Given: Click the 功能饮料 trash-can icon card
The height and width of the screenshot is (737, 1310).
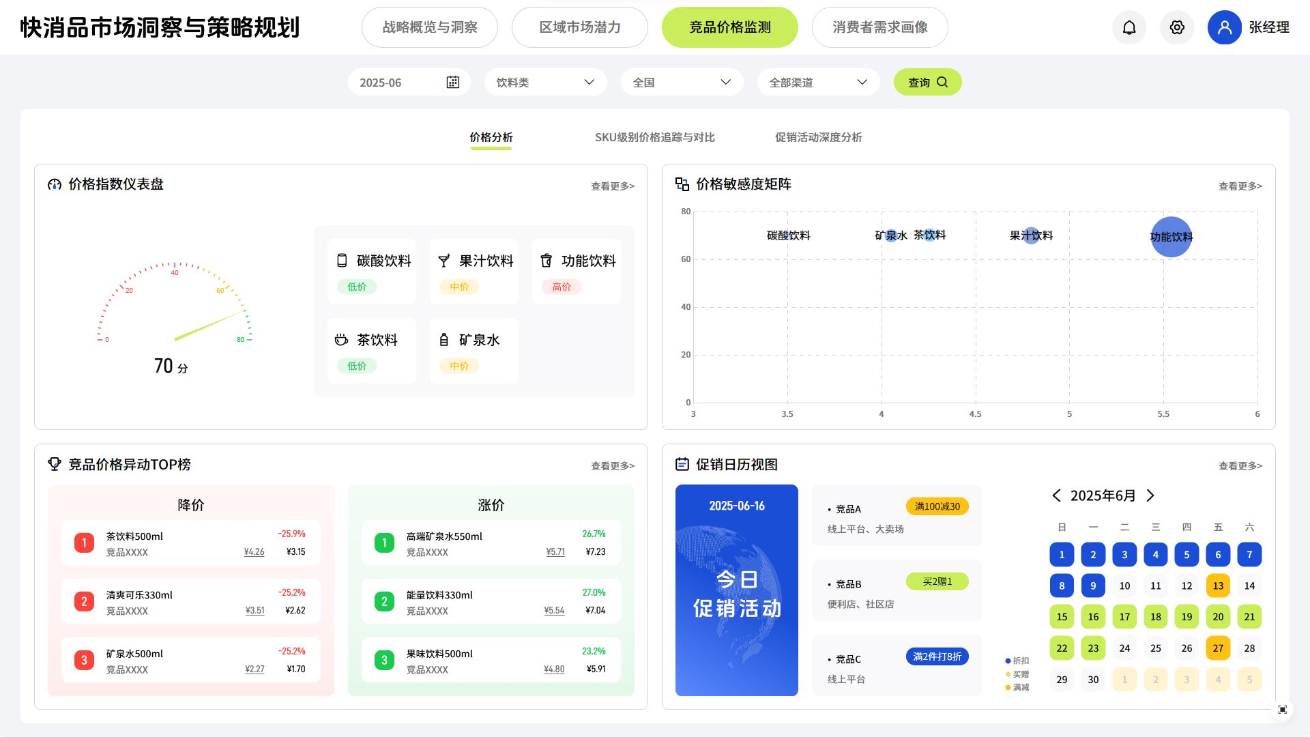Looking at the screenshot, I should click(547, 261).
